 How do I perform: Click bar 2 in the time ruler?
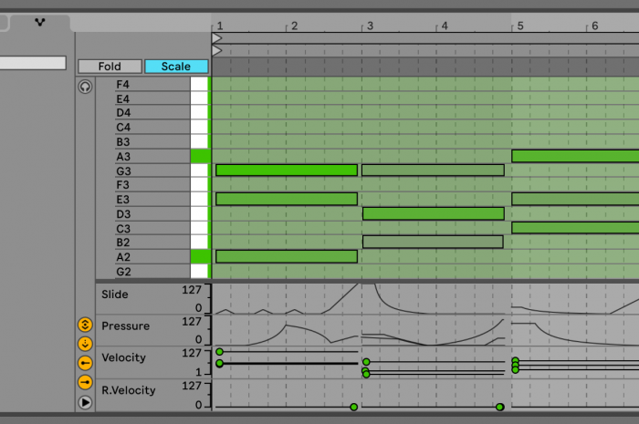tap(294, 26)
